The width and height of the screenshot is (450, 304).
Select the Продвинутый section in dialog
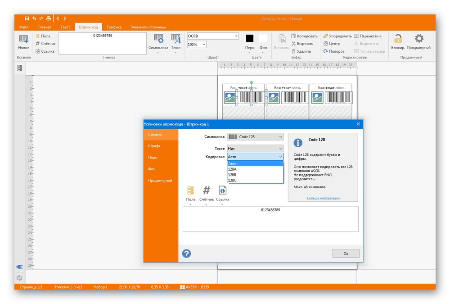coord(161,181)
